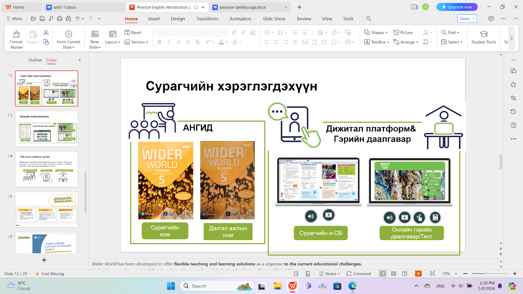523x294 pixels.
Task: Add new slide plus button
Action: tap(44, 260)
